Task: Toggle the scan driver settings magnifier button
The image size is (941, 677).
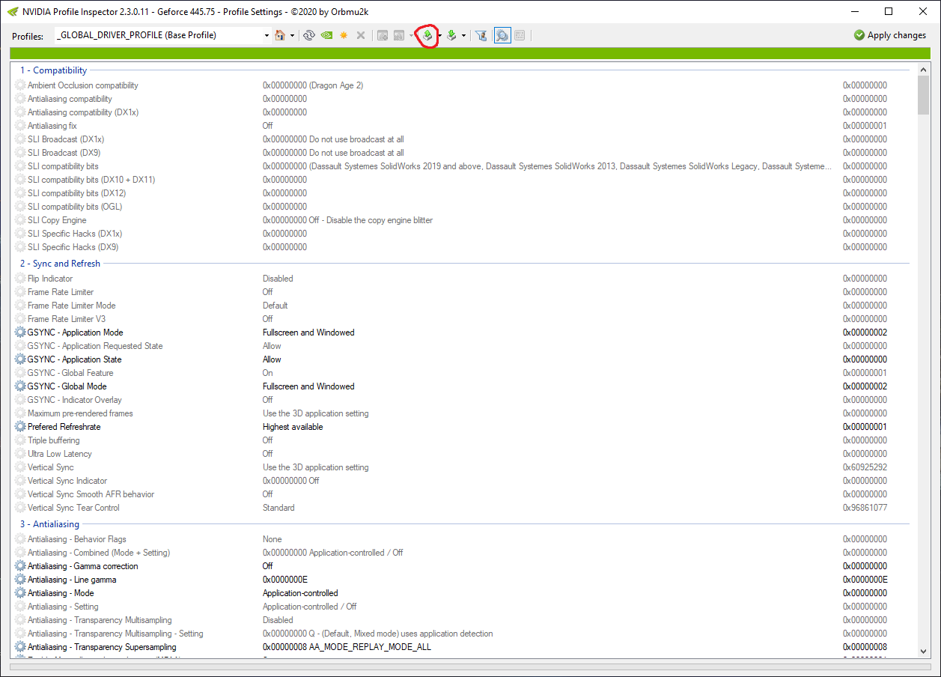Action: tap(502, 35)
